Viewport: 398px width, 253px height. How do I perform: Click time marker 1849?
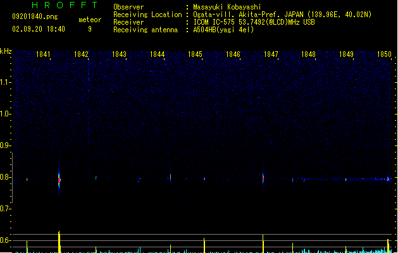point(346,54)
